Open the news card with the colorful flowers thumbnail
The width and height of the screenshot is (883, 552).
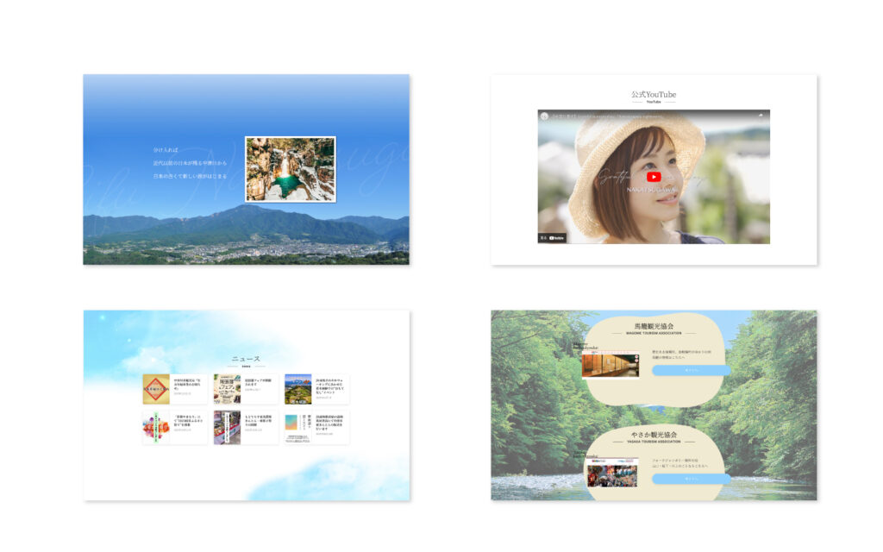156,427
